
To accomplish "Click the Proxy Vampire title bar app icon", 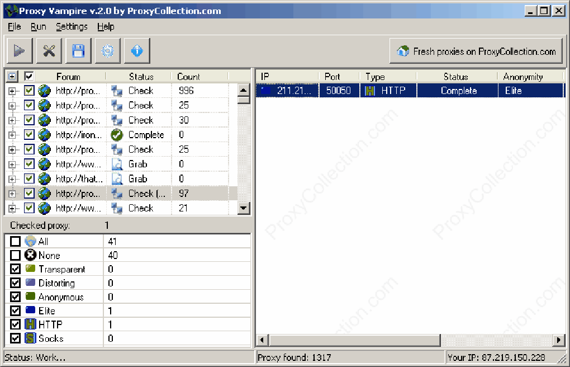I will [12, 11].
